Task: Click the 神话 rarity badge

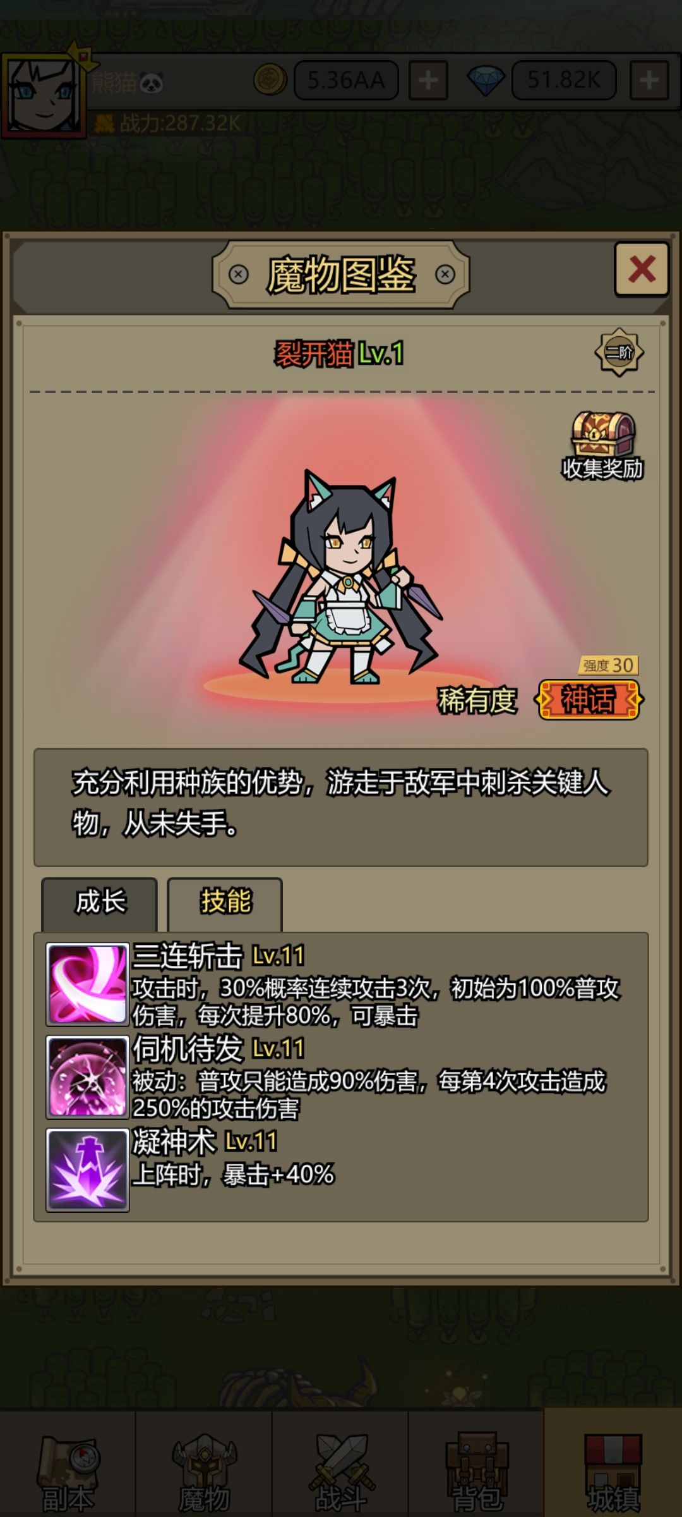Action: point(589,700)
